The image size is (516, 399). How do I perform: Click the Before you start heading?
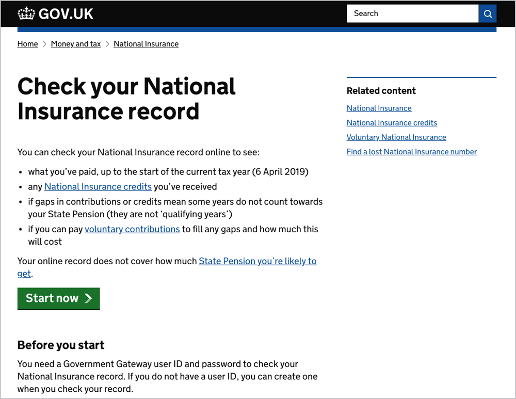click(x=60, y=345)
